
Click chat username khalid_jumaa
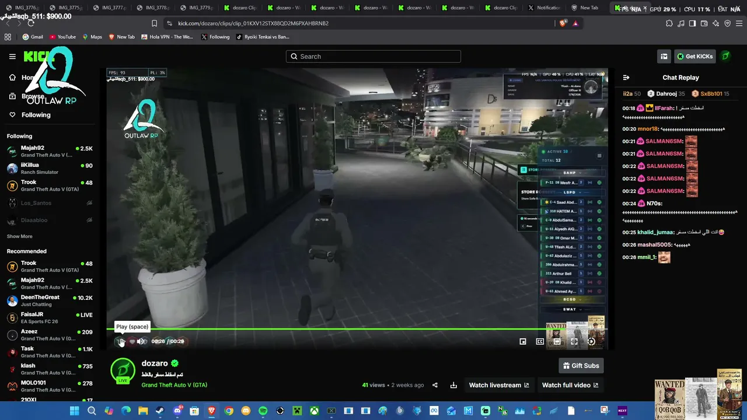(x=656, y=232)
